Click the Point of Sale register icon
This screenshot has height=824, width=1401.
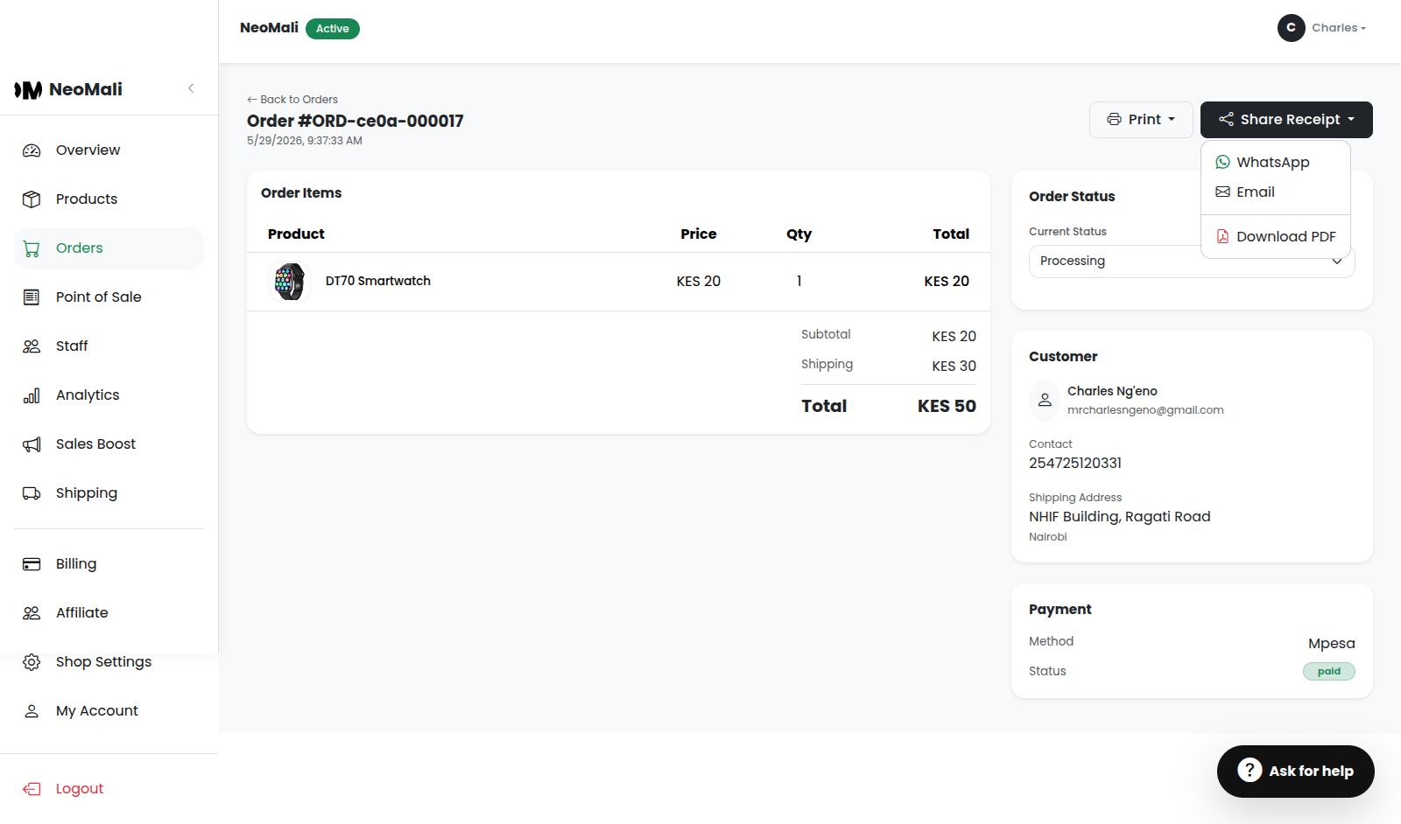tap(32, 297)
